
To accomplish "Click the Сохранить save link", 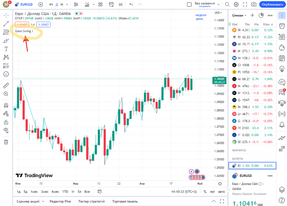I will click(205, 6).
